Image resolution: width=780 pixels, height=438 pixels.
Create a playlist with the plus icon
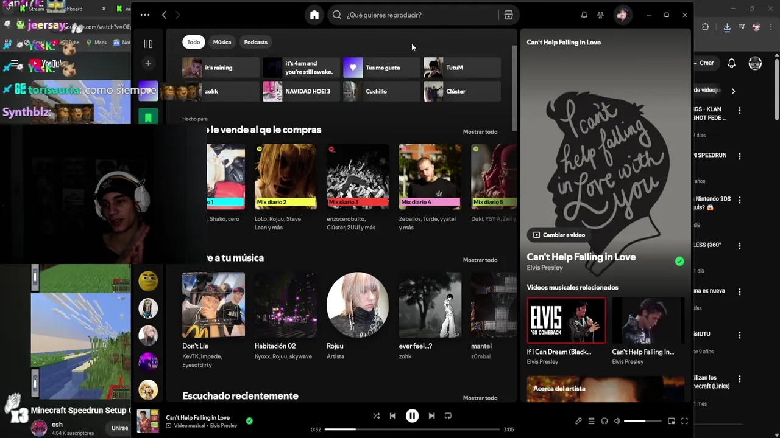coord(148,63)
